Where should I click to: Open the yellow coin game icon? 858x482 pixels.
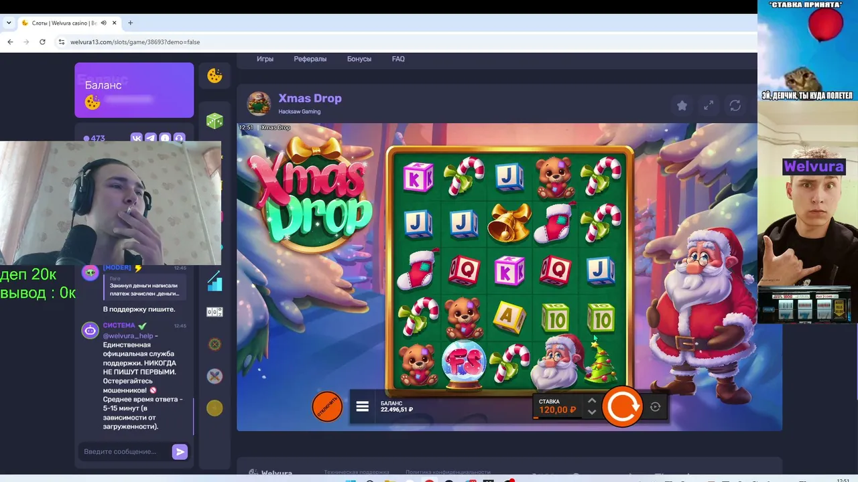tap(214, 408)
